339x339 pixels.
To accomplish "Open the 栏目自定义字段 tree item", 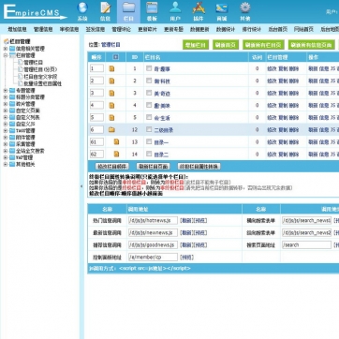I will tap(40, 77).
